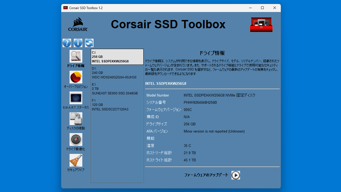This screenshot has width=341, height=192.
Task: Click ATA version 'Minor version is not reported'
Action: pyautogui.click(x=214, y=131)
